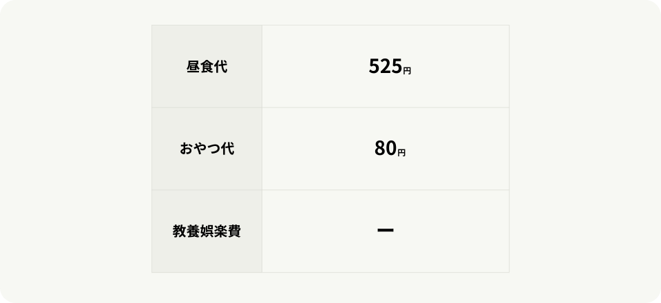The height and width of the screenshot is (303, 661).
Task: Click the 円 symbol after 80
Action: tap(402, 153)
